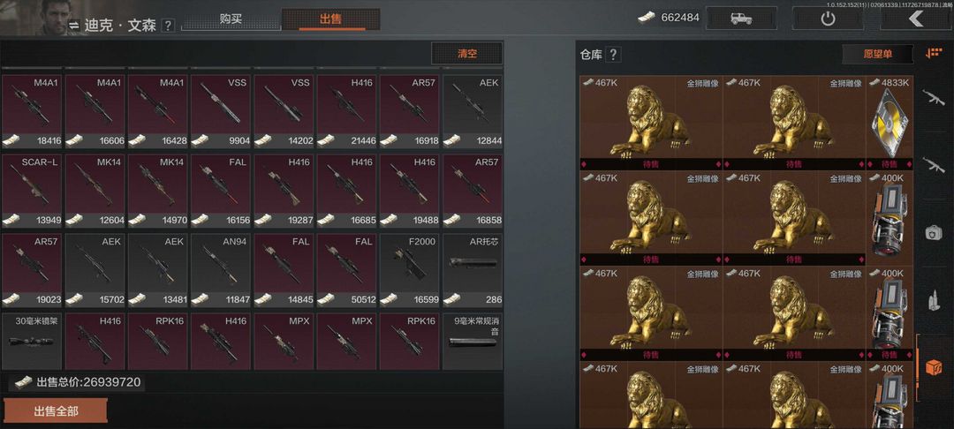Select the SCAR-L item priced 13949
The width and height of the screenshot is (954, 429).
(x=33, y=192)
